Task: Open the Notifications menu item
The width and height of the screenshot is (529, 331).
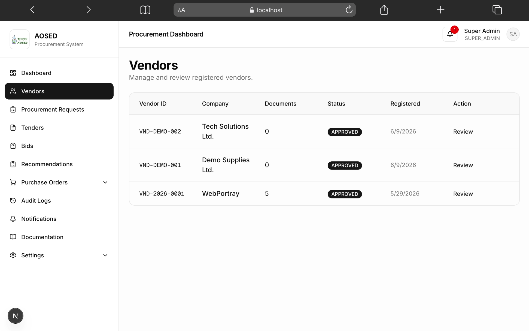Action: (59, 219)
